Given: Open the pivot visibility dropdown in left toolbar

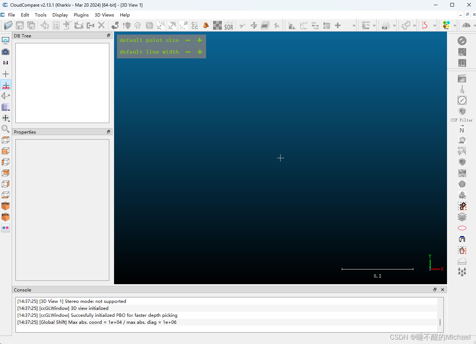Looking at the screenshot, I should [6, 118].
